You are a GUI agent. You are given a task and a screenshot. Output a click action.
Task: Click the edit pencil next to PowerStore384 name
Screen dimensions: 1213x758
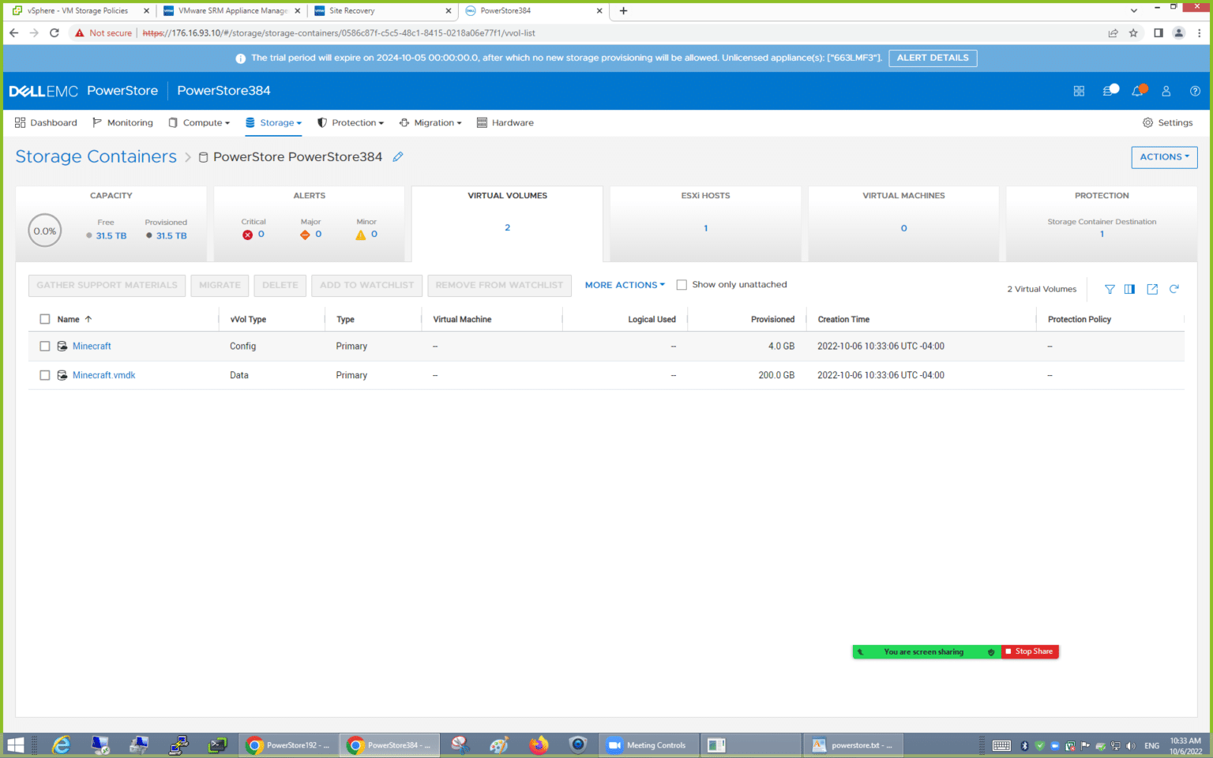[x=398, y=156]
